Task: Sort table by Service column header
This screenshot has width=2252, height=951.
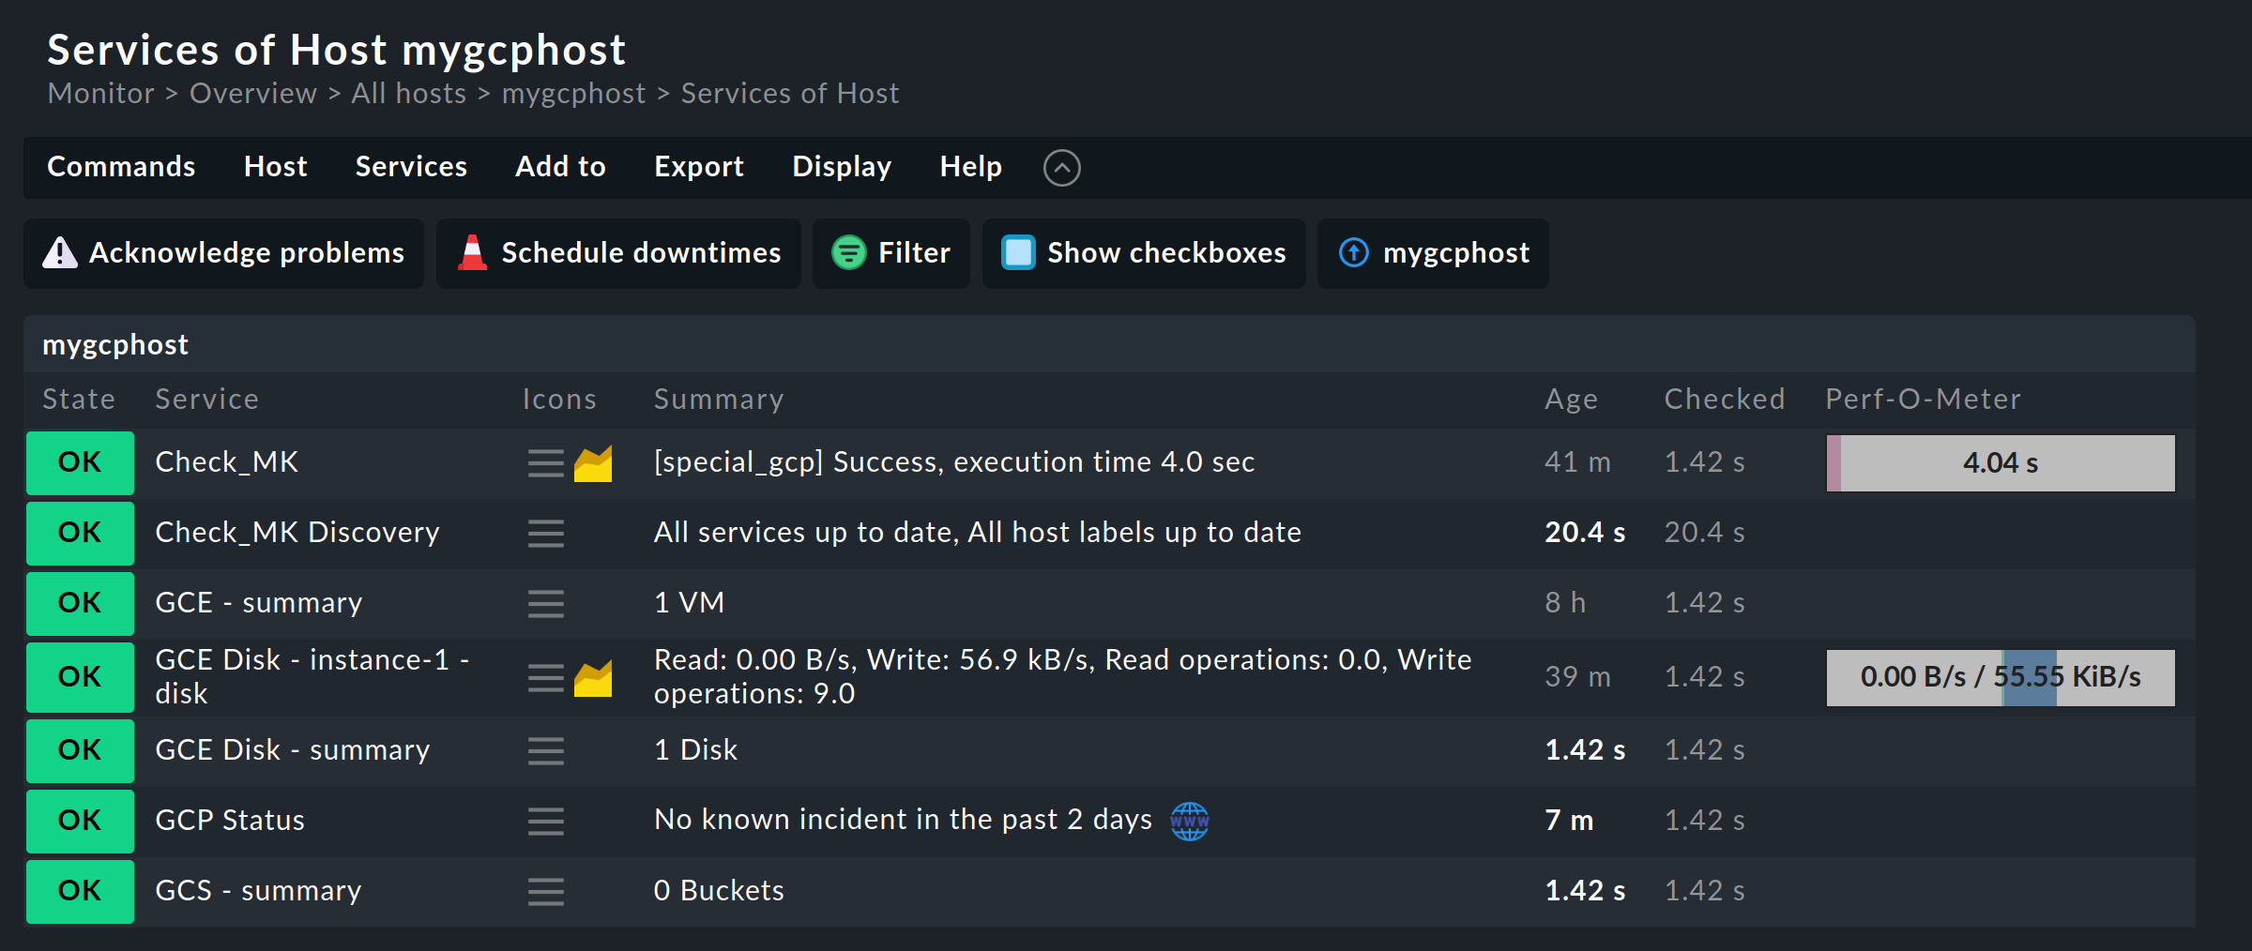Action: [x=206, y=400]
